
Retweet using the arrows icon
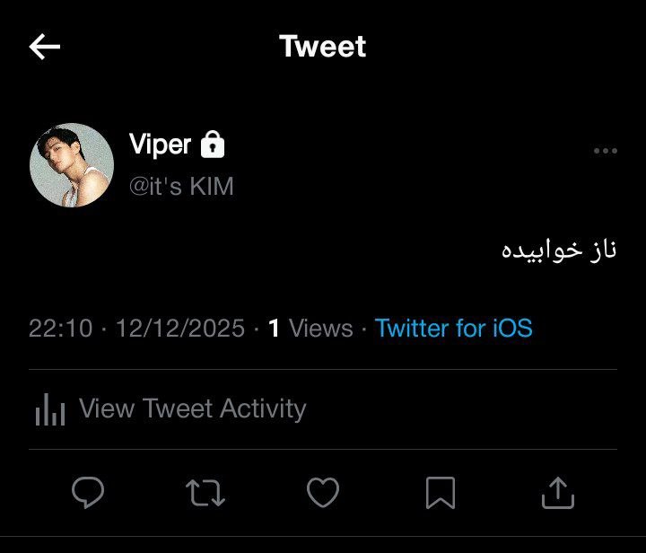coord(205,493)
